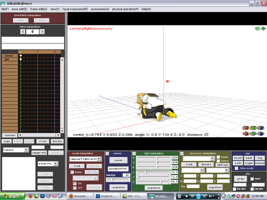The image size is (267, 200).
Task: Click stop in media player toolbar
Action: coord(187,196)
